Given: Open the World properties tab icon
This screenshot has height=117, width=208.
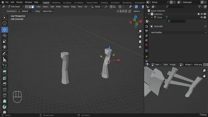Looking at the screenshot, I should tap(147, 45).
